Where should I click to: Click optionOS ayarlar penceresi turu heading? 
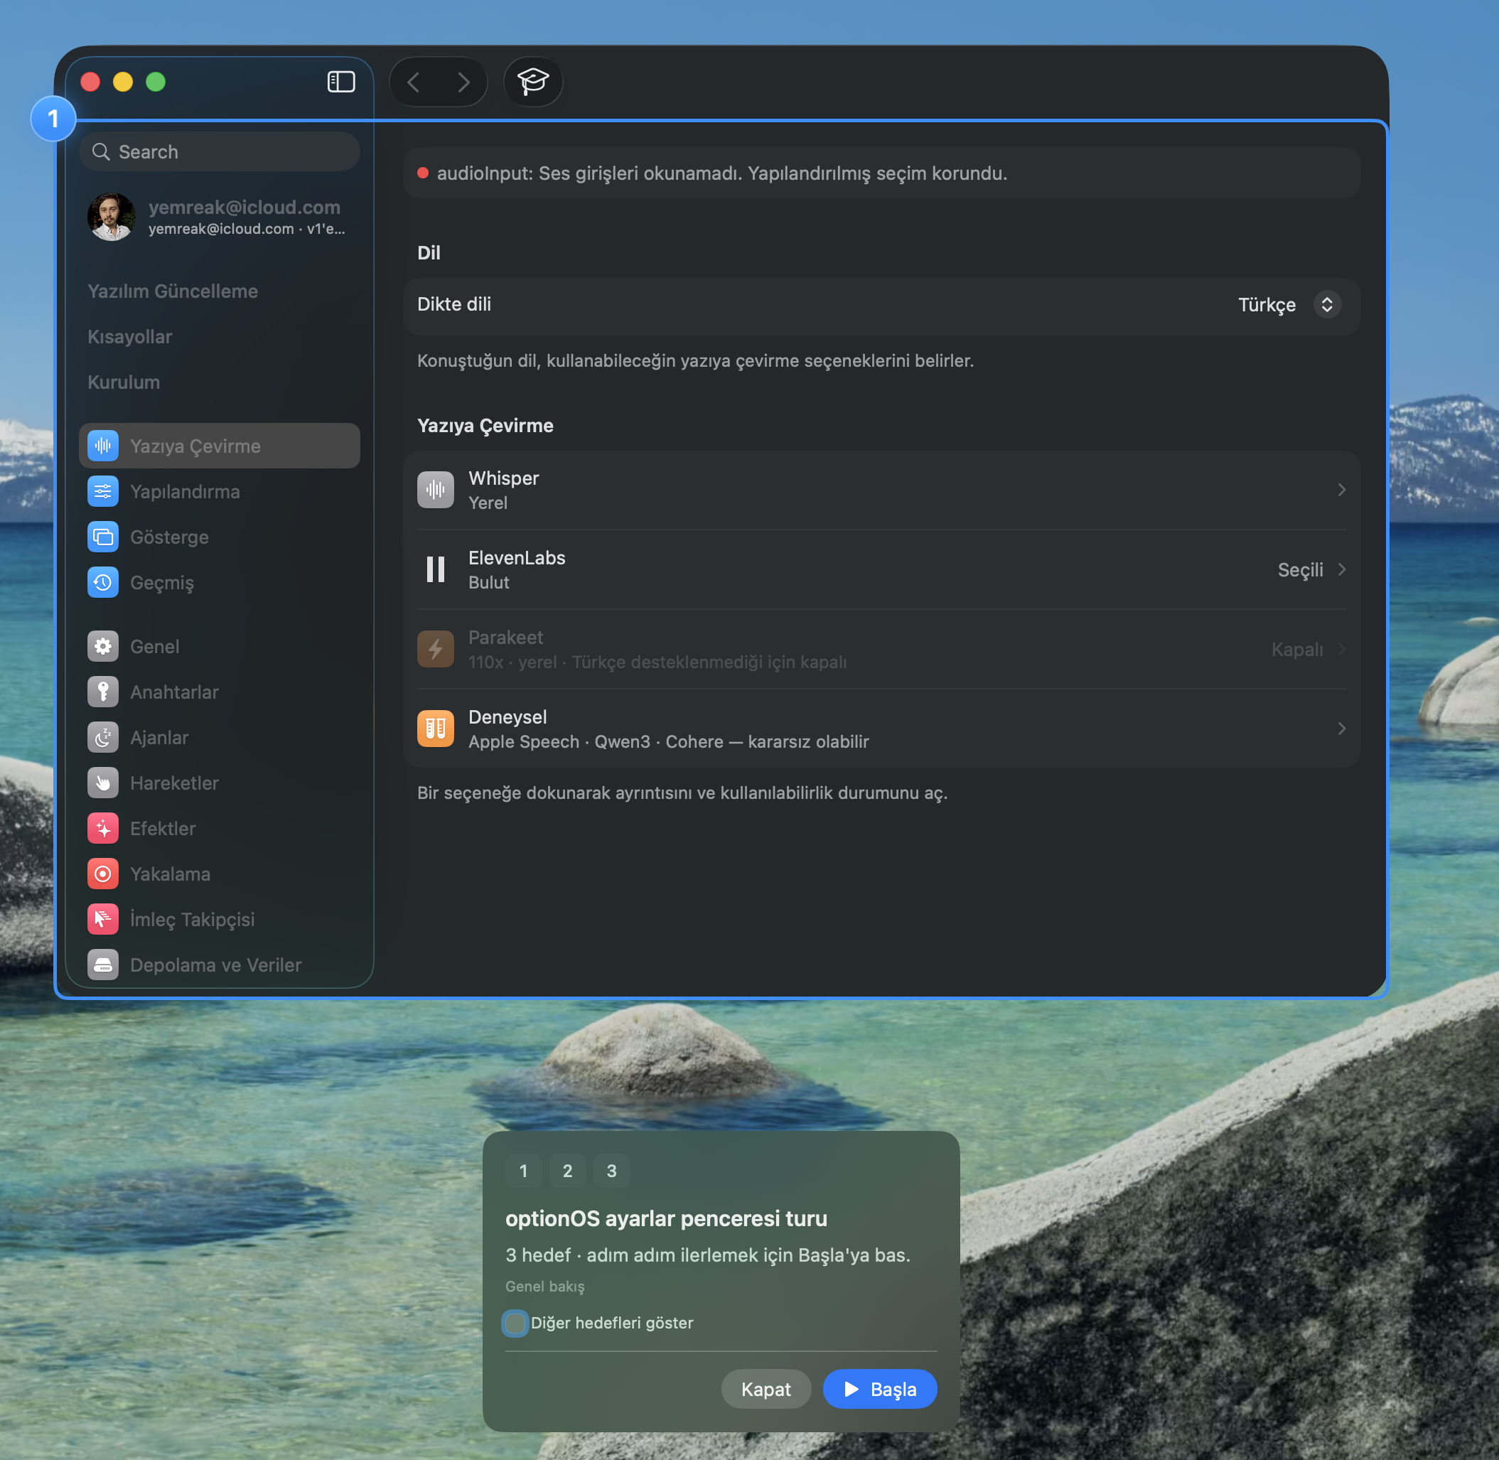coord(665,1218)
